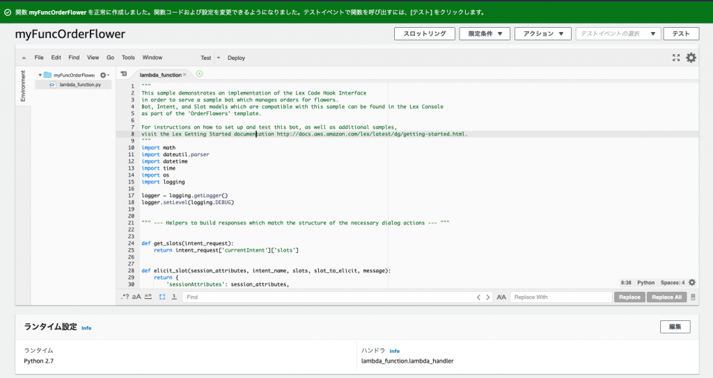Open the アクション dropdown
The height and width of the screenshot is (378, 713).
coord(543,33)
